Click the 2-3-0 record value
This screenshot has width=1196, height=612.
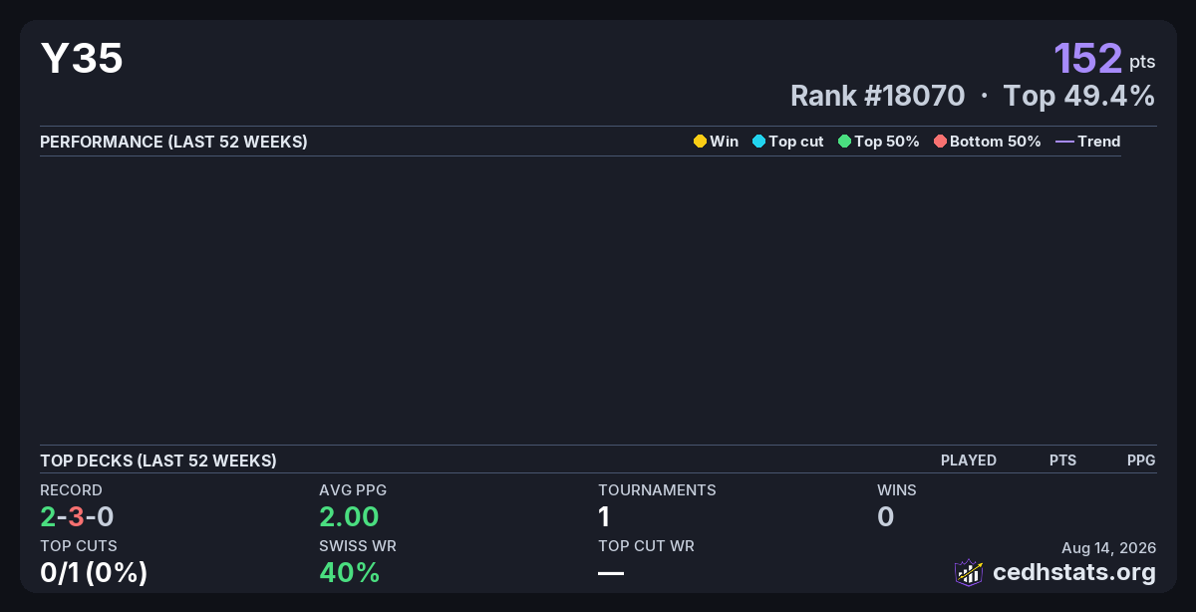[x=77, y=516]
